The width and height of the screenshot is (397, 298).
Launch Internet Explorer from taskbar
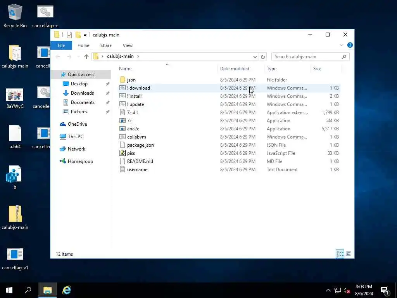[67, 290]
